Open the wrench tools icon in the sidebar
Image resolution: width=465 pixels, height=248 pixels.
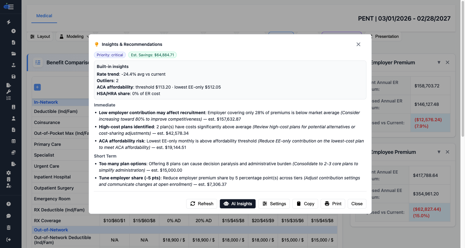point(8,91)
